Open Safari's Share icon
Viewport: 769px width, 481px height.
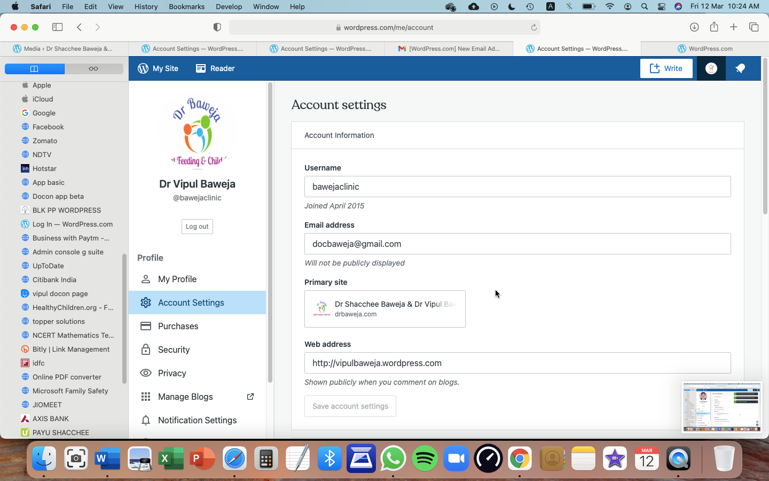(x=714, y=27)
